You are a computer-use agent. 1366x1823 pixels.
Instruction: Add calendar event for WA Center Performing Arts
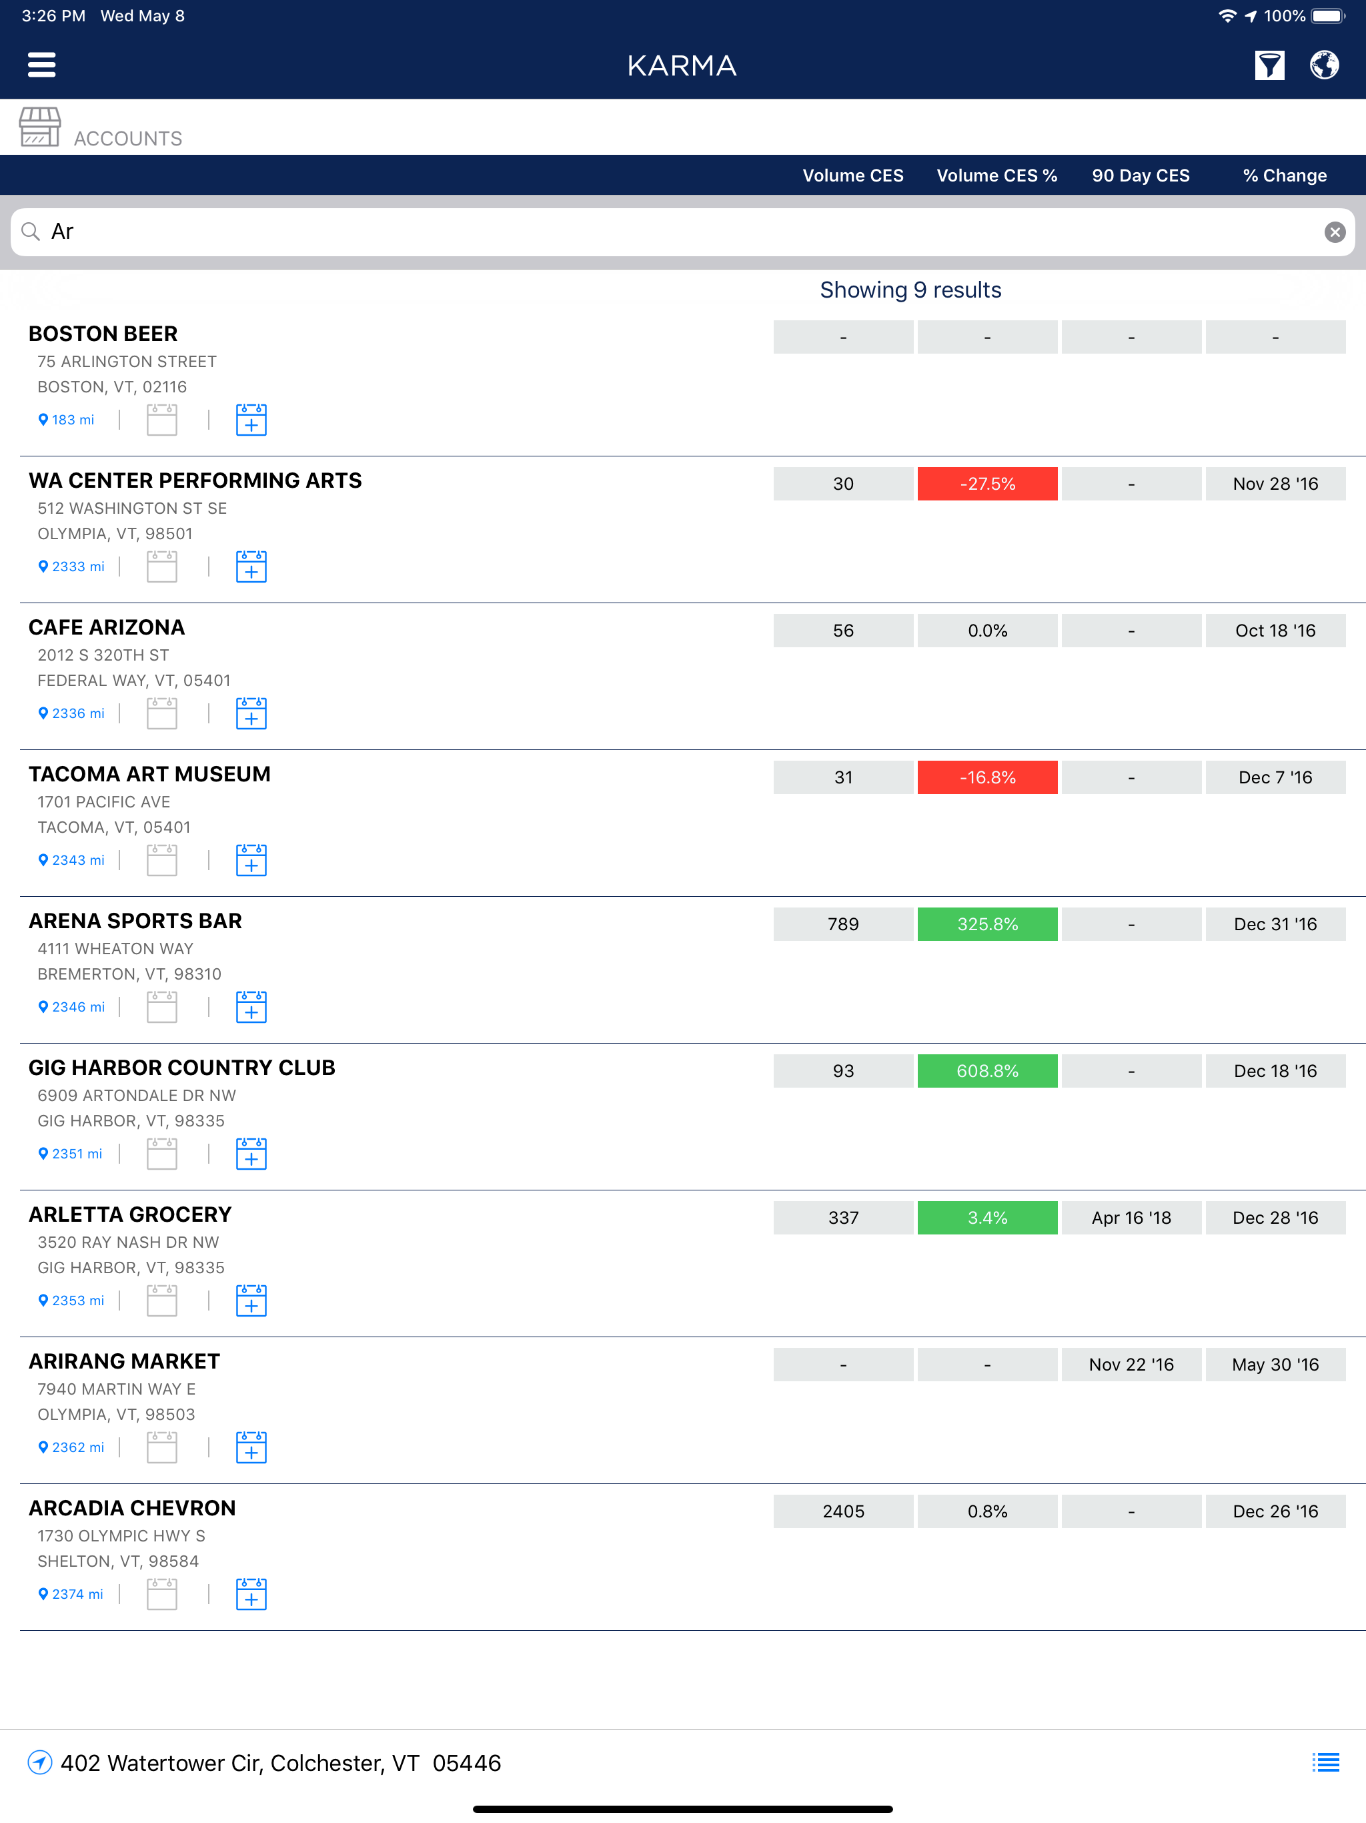(251, 567)
